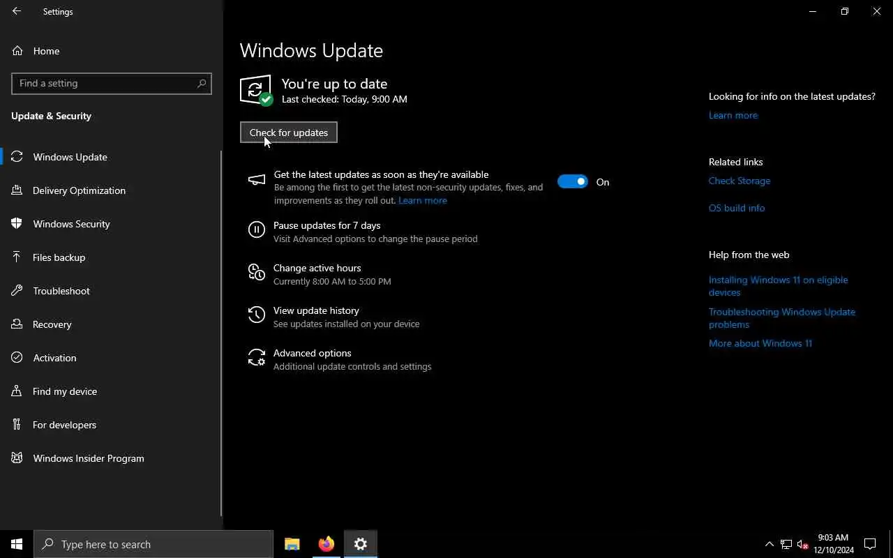This screenshot has width=893, height=558.
Task: Click the taskbar Type here to search box
Action: tap(153, 544)
